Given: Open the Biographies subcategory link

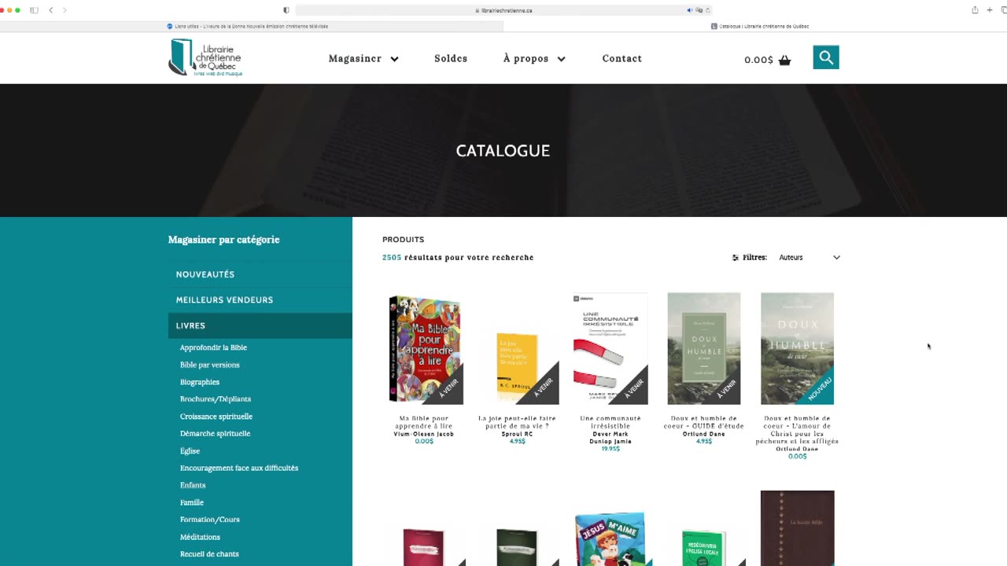Looking at the screenshot, I should (200, 382).
